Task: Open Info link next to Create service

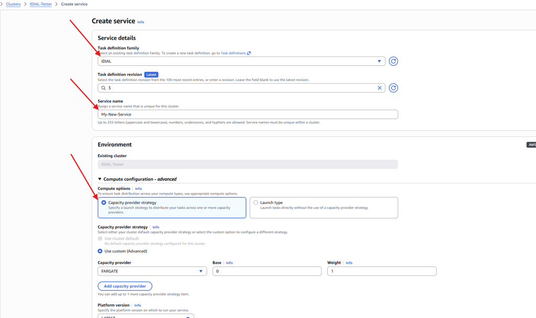Action: [x=140, y=22]
